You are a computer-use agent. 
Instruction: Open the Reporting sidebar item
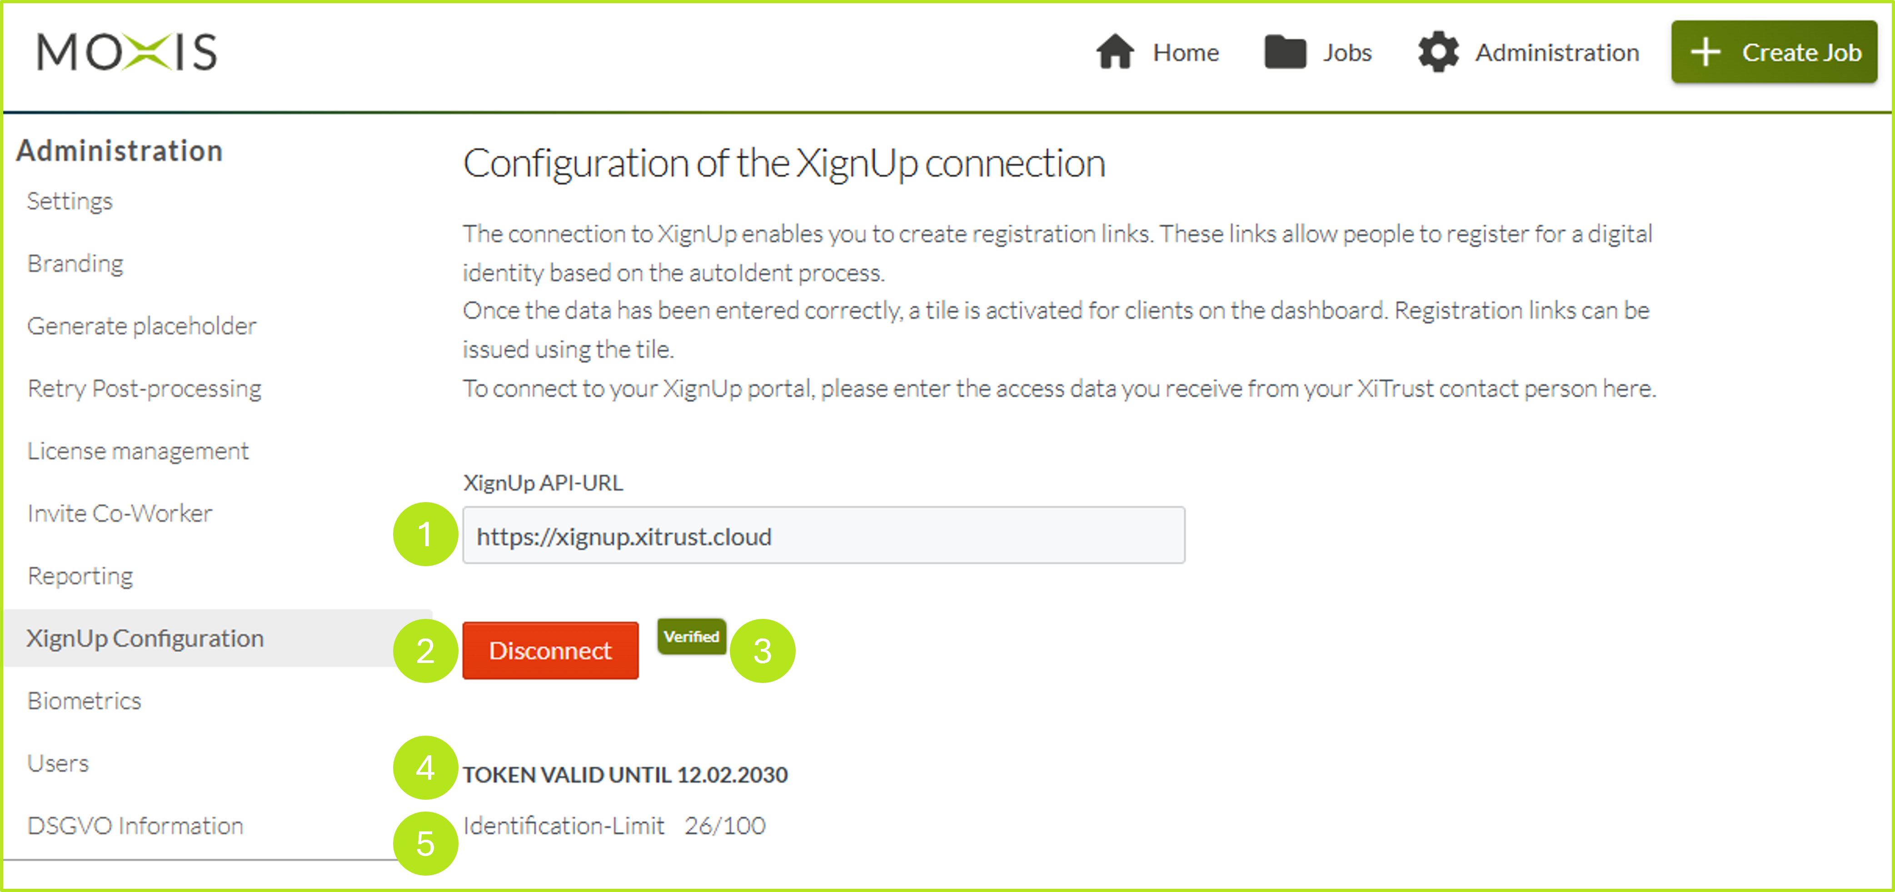[x=80, y=577]
